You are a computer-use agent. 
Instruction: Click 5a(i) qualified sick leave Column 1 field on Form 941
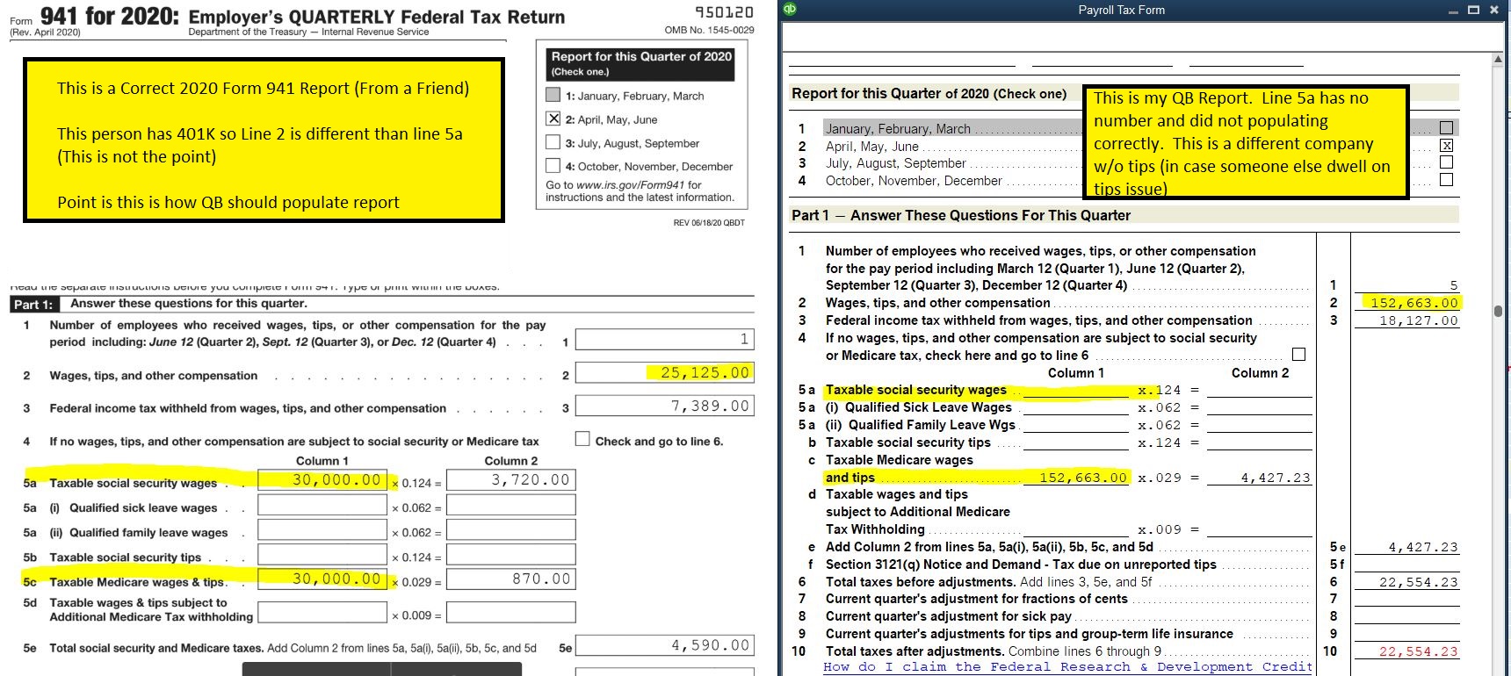point(322,505)
